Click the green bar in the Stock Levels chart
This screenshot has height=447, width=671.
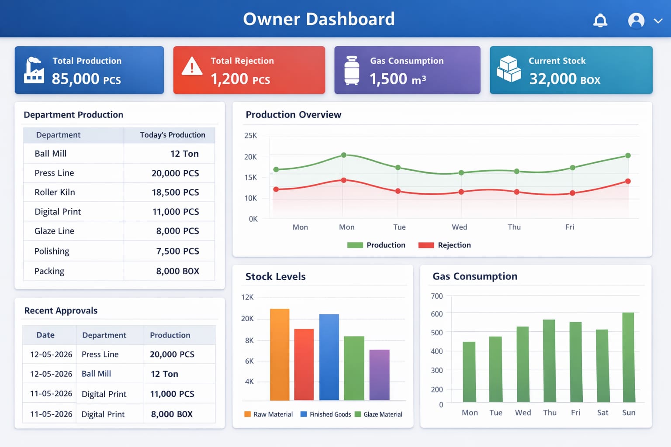354,368
